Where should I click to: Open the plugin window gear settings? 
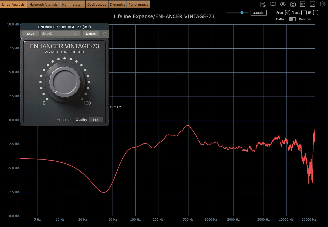(105, 34)
